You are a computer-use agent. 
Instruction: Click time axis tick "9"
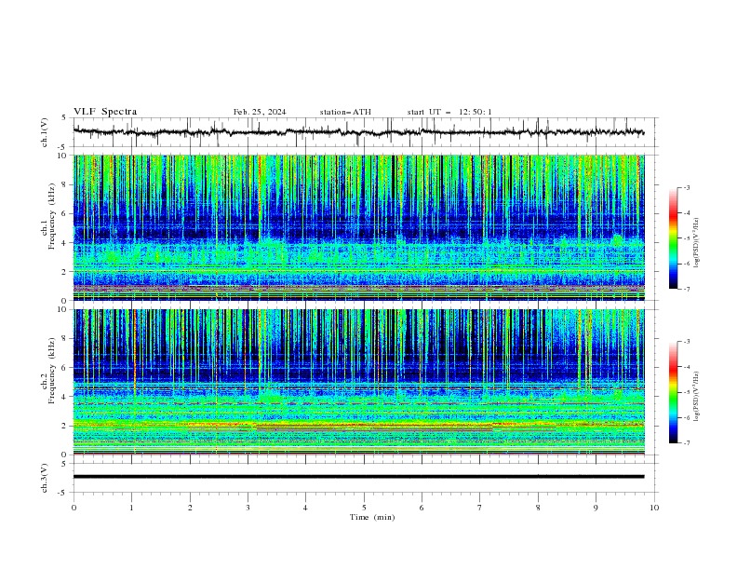tap(596, 508)
